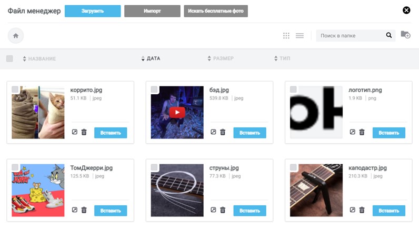
Task: Delete the коррито.jpg file
Action: coord(84,132)
